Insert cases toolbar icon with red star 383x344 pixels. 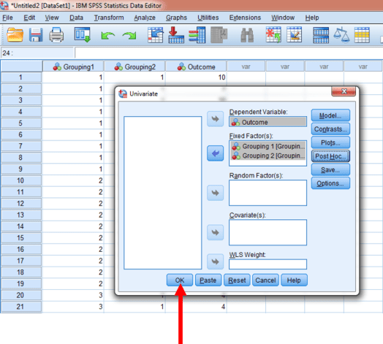coord(273,34)
